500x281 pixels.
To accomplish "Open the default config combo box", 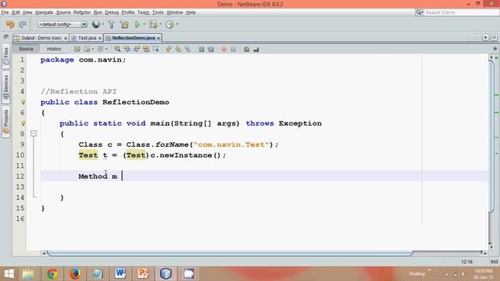I will [62, 24].
